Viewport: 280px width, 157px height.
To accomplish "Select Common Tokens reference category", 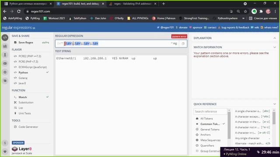I will point(210,124).
